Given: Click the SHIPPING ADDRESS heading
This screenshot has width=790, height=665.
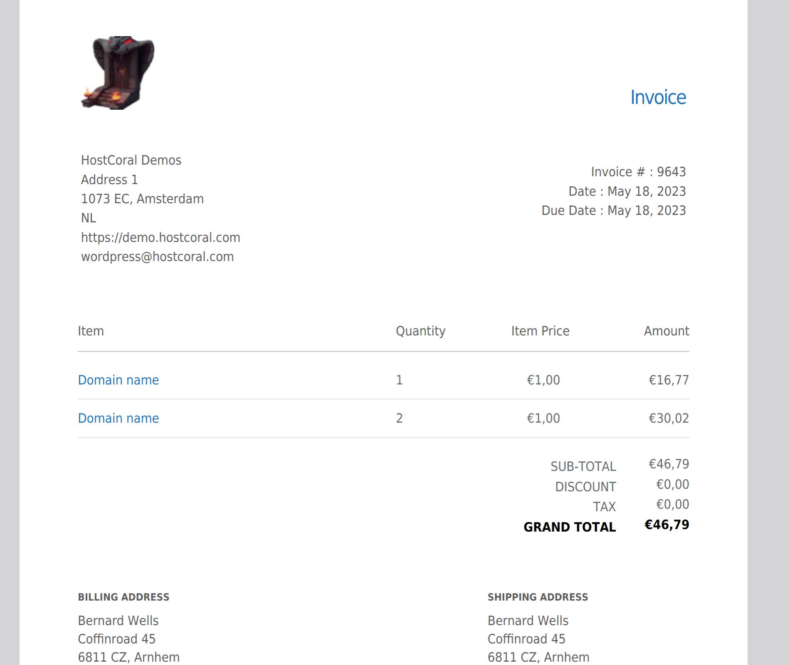Looking at the screenshot, I should (x=538, y=597).
